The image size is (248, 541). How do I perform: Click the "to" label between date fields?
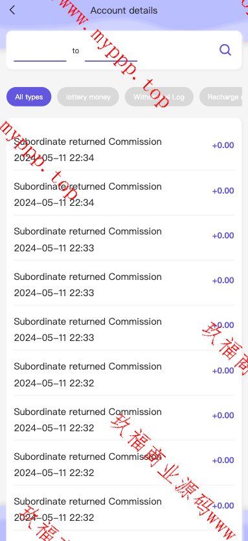click(76, 51)
